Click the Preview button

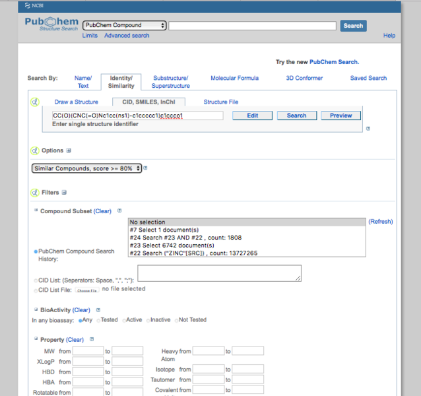point(340,115)
